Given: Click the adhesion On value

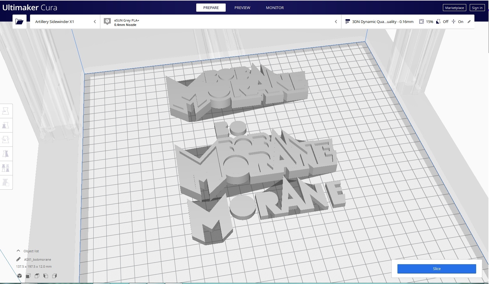Looking at the screenshot, I should [461, 22].
